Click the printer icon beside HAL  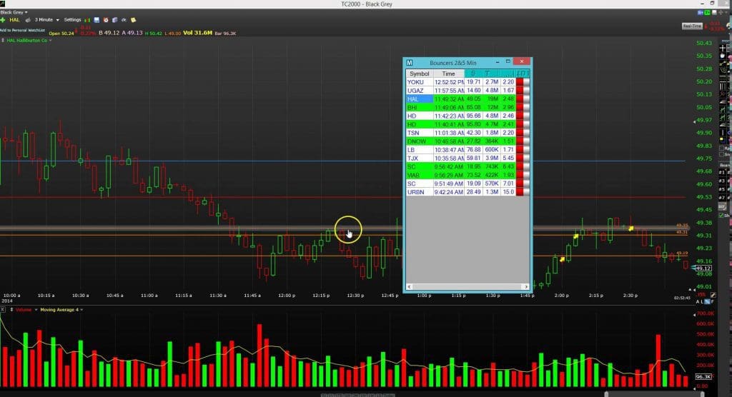[28, 20]
